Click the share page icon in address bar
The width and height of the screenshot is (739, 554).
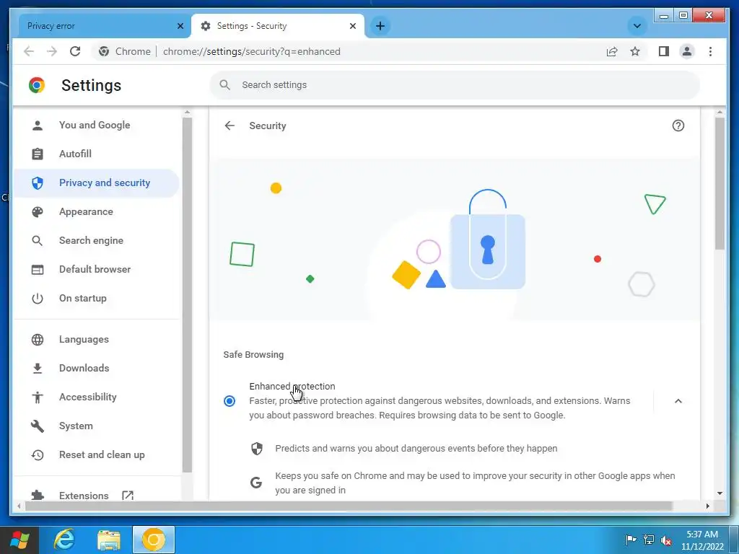pyautogui.click(x=612, y=51)
